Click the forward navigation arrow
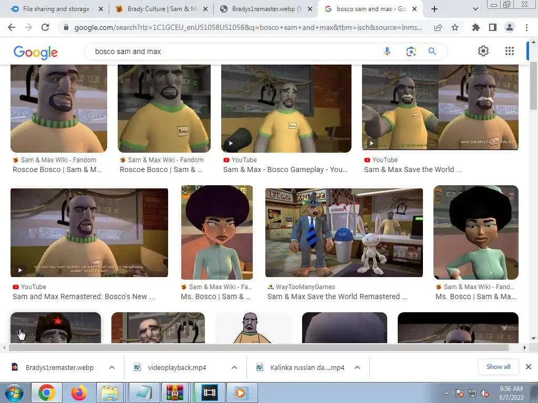538x403 pixels. pyautogui.click(x=28, y=27)
